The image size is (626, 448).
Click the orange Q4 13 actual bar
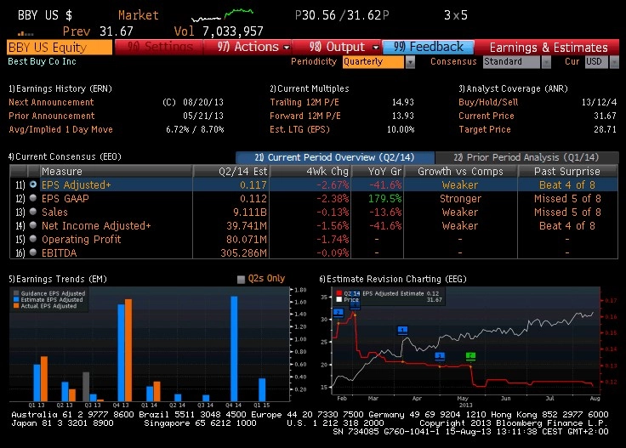[128, 350]
